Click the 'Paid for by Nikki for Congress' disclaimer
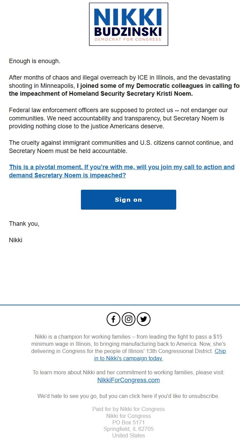240x446 pixels. [x=128, y=409]
